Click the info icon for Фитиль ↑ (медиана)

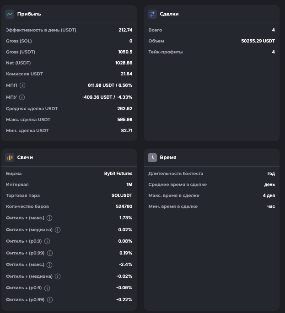click(x=58, y=230)
